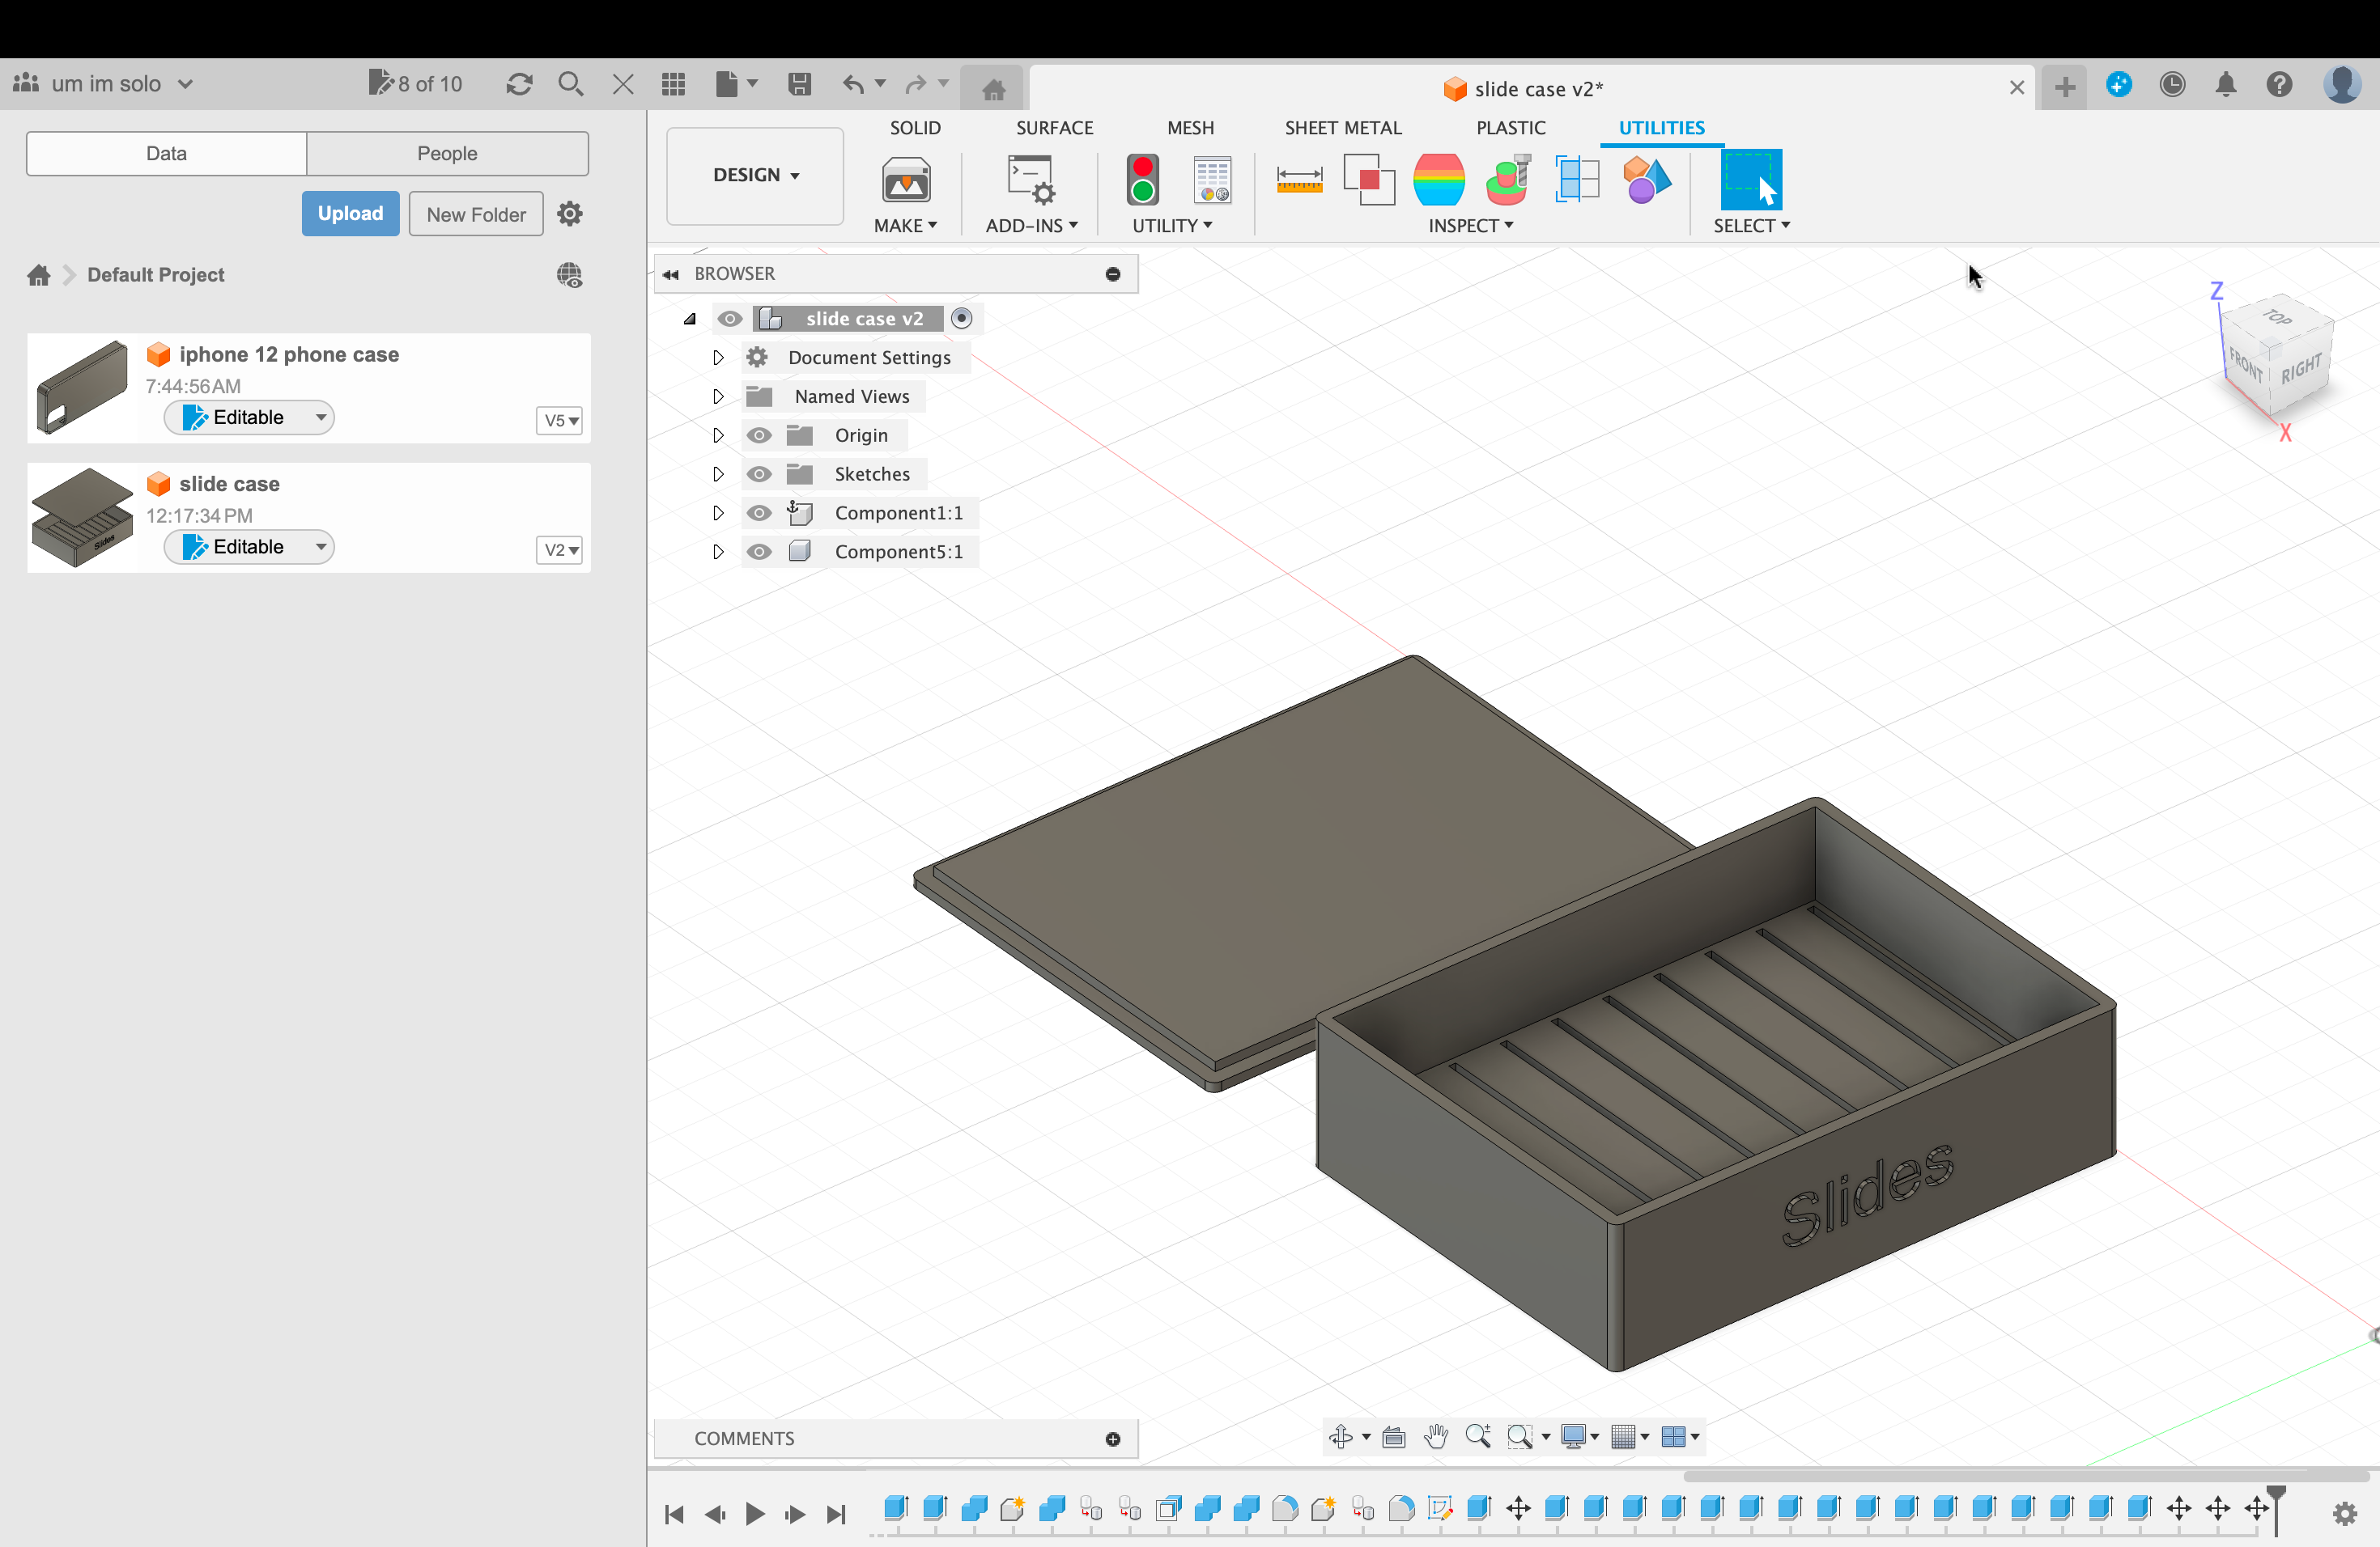The image size is (2380, 1547).
Task: Click the Upload button
Action: point(350,214)
